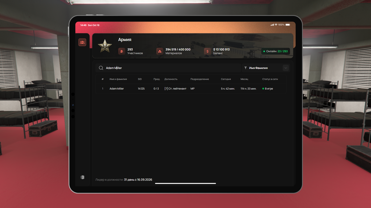Select the Adam Miller name in the table row
Viewport: 371px width, 208px height.
[117, 89]
